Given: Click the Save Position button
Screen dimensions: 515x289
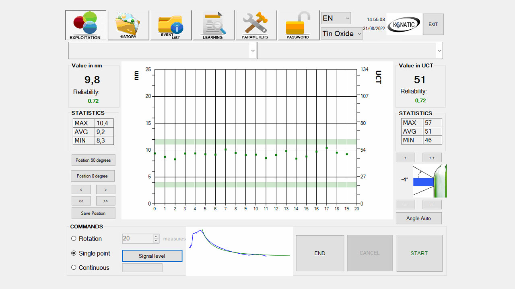Looking at the screenshot, I should [x=93, y=213].
